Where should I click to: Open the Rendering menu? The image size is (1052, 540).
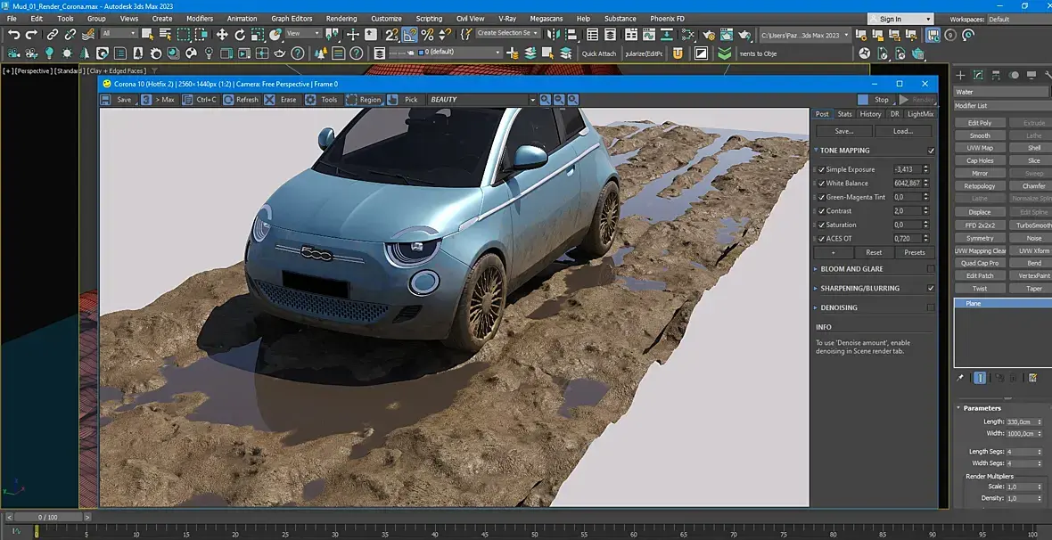[341, 19]
